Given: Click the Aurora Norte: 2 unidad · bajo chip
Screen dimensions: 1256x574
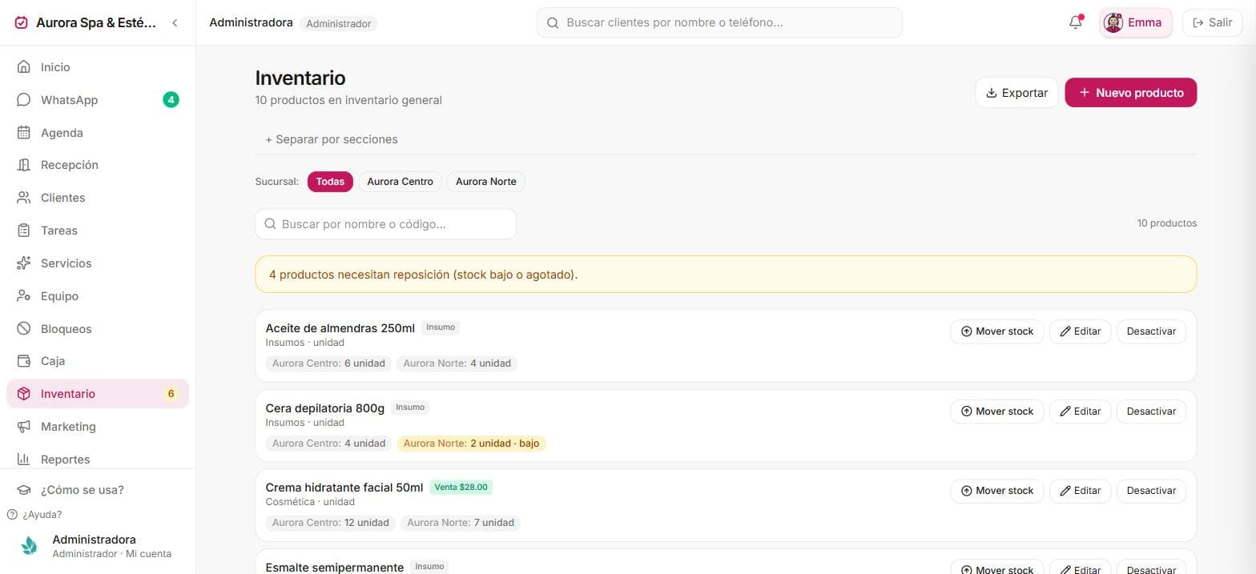Looking at the screenshot, I should [471, 444].
